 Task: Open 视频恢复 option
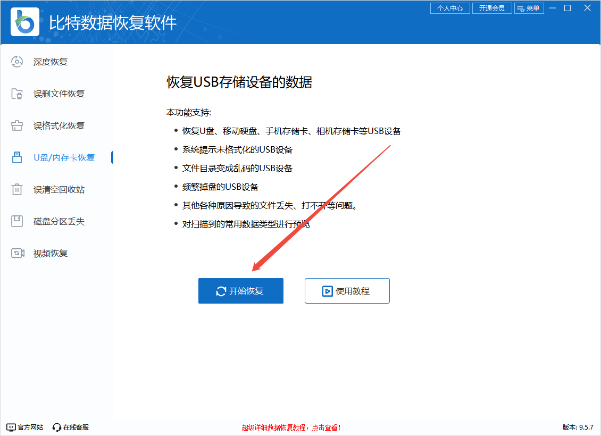[50, 253]
